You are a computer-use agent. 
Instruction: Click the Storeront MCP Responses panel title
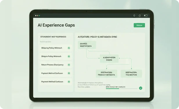(53, 37)
